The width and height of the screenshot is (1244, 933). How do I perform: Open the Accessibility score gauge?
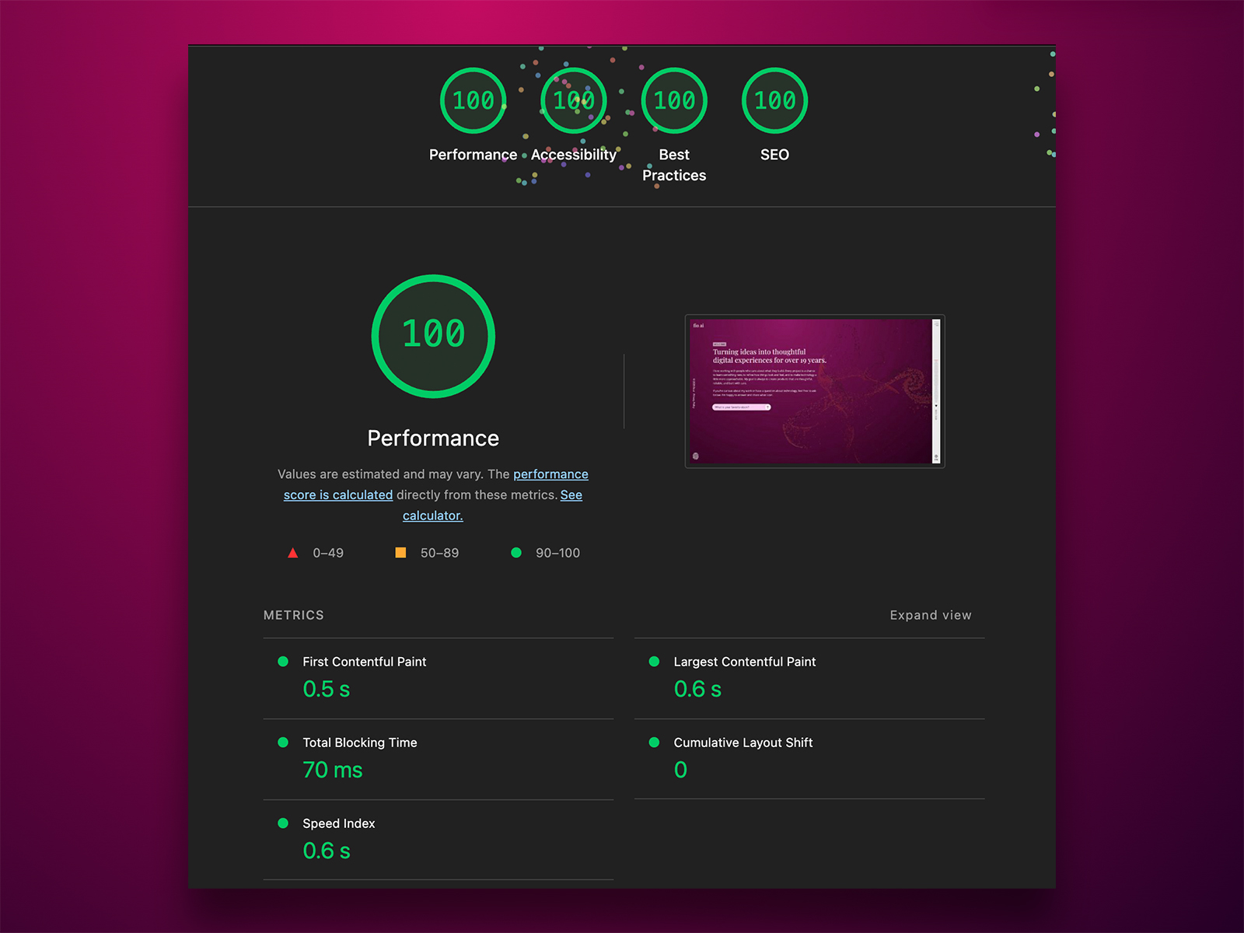tap(573, 101)
